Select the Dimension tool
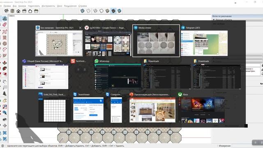Viewport: 263px width, 148px height. point(5,81)
